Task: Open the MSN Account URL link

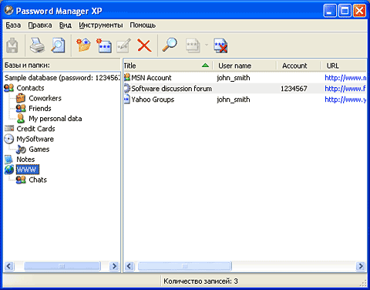Action: pos(345,78)
